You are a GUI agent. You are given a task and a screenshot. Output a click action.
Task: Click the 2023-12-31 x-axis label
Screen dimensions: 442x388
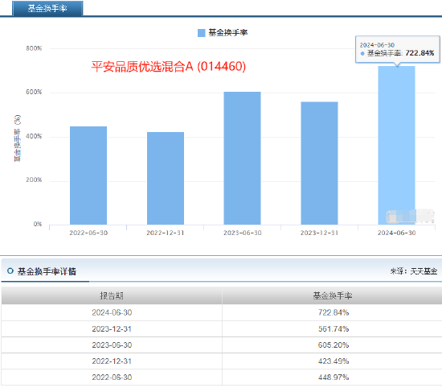[x=319, y=233]
